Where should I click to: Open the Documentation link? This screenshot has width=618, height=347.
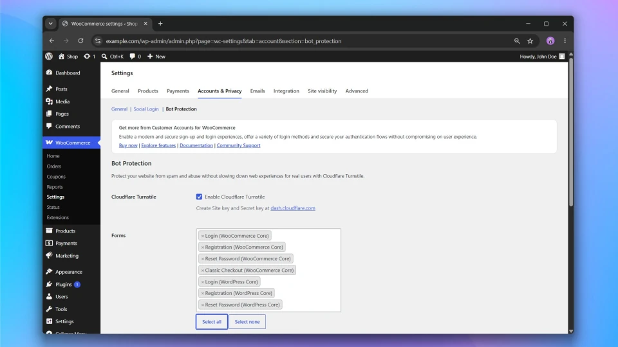coord(196,146)
